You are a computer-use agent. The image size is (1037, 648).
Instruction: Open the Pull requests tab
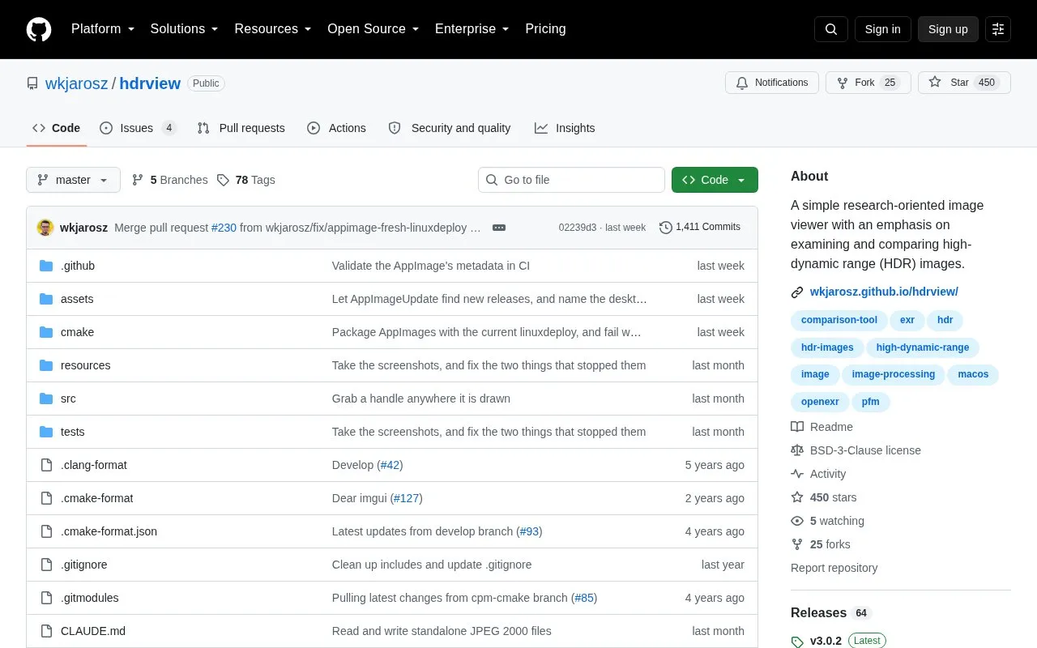241,128
